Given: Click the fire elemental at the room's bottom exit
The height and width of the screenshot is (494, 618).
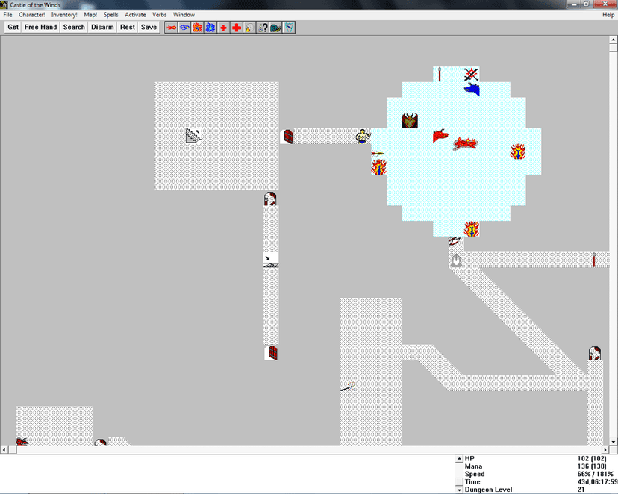Looking at the screenshot, I should [x=472, y=228].
